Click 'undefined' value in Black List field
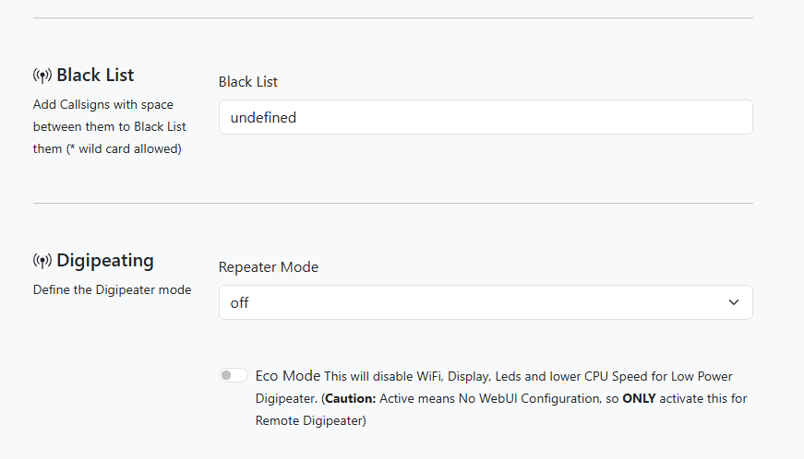The height and width of the screenshot is (459, 804). click(x=263, y=117)
